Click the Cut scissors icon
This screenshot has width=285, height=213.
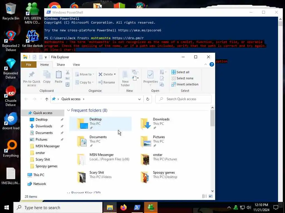point(68,72)
